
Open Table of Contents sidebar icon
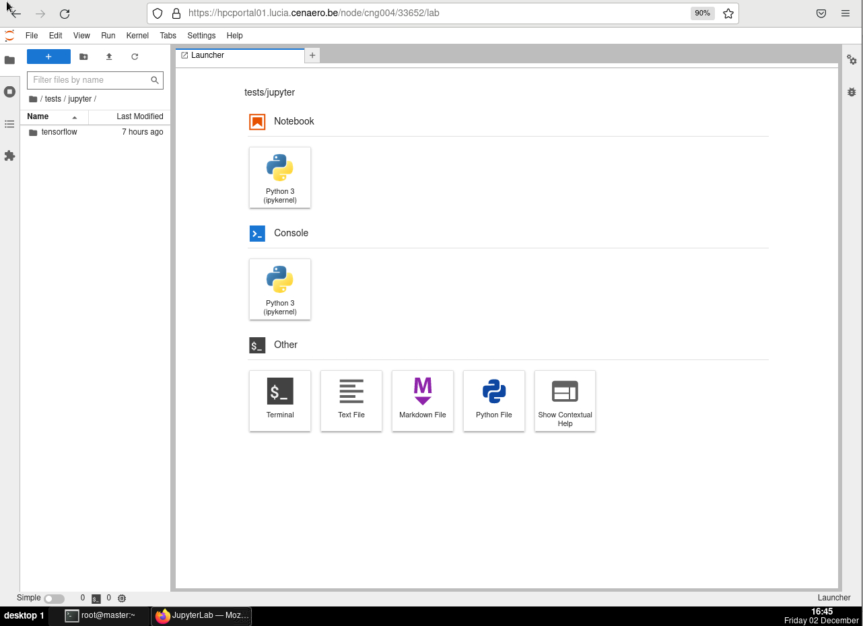point(9,124)
